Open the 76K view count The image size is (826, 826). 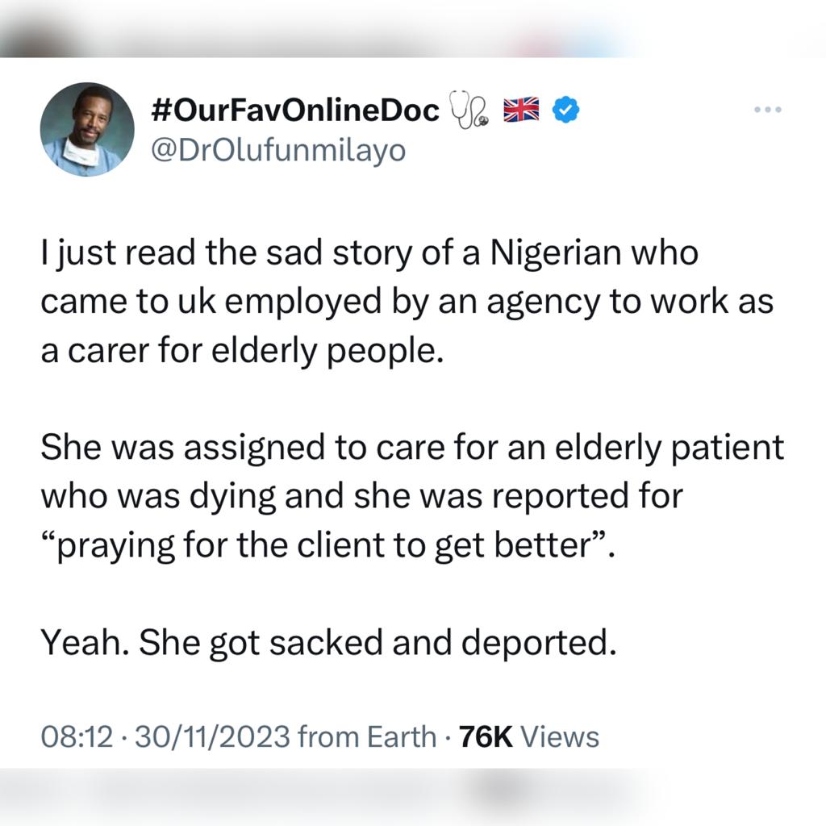pos(486,736)
